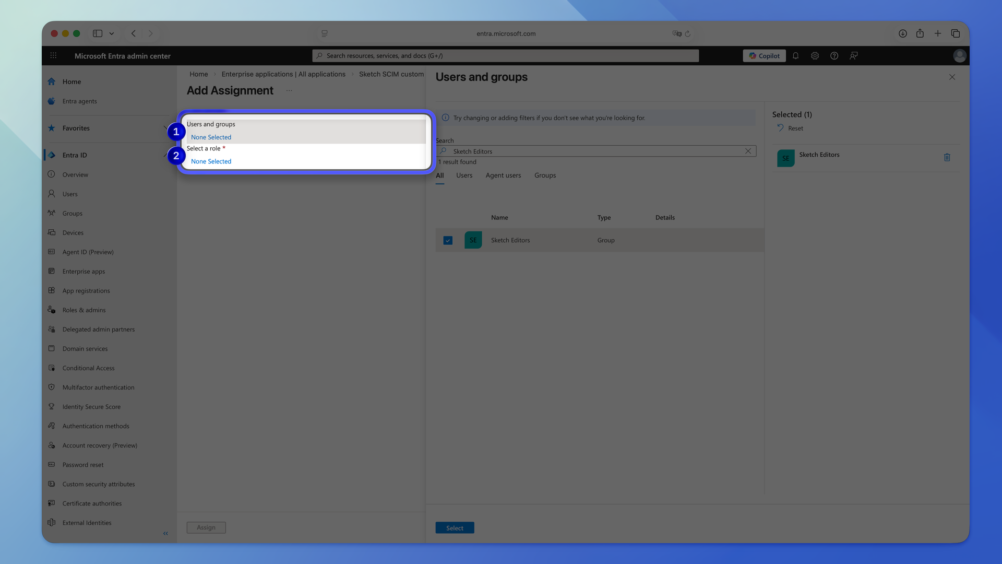Collapse the Entra ID section
This screenshot has width=1002, height=564.
coord(165,155)
